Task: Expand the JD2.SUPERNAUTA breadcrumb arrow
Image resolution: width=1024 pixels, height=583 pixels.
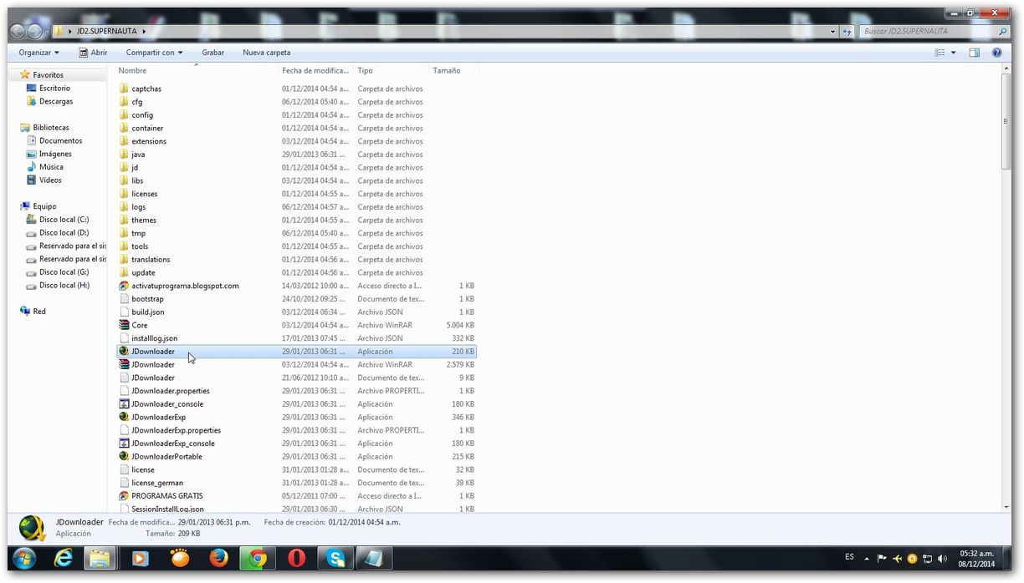Action: click(x=144, y=31)
